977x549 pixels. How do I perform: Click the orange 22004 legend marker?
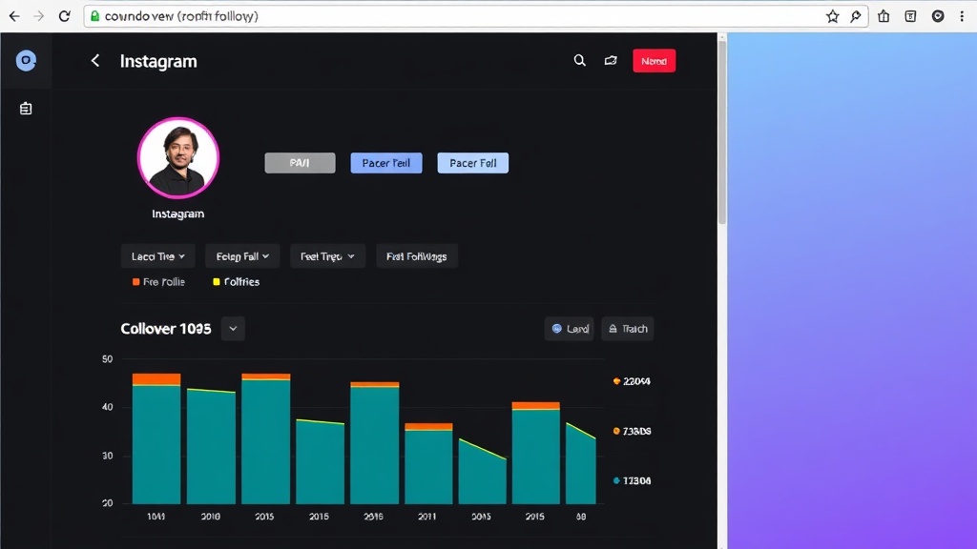pyautogui.click(x=617, y=381)
